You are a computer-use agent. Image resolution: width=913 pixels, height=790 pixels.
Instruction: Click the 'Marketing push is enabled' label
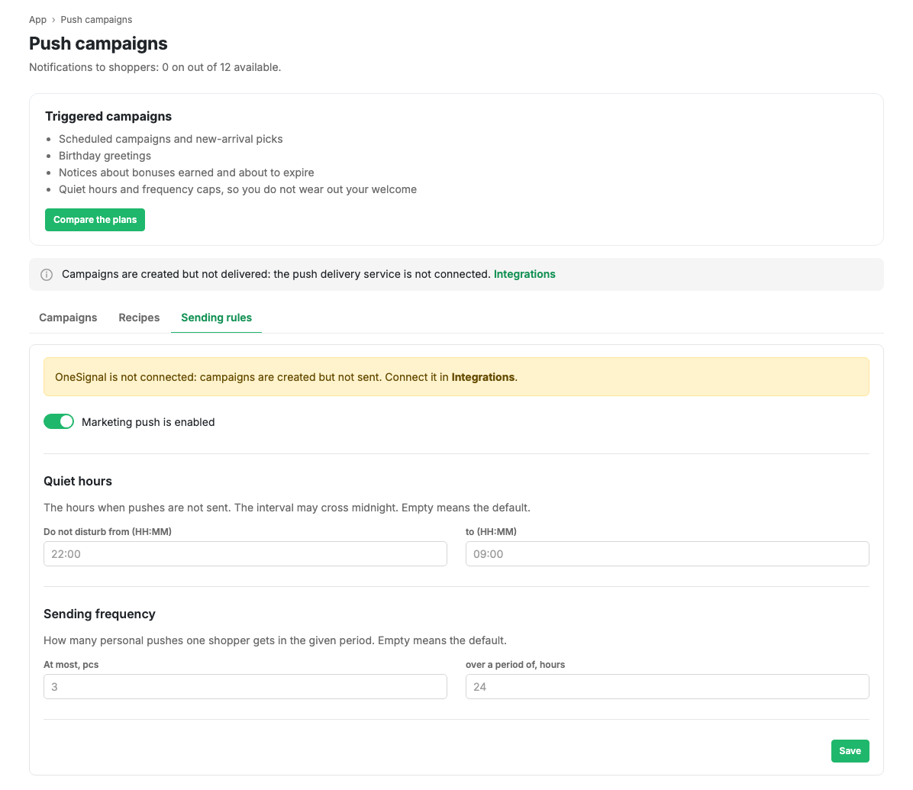(148, 422)
